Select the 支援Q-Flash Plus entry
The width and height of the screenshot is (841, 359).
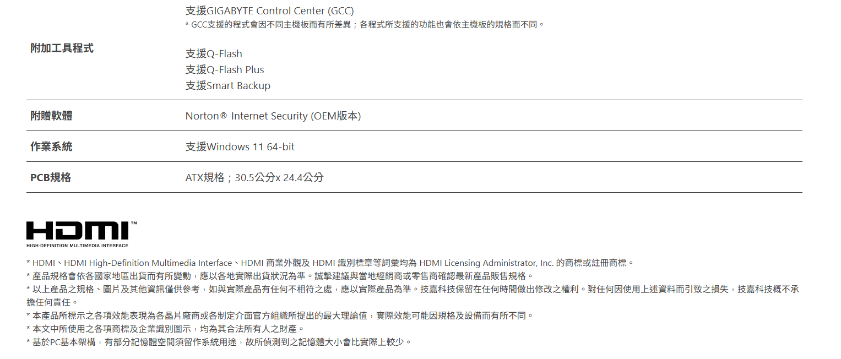click(x=225, y=70)
